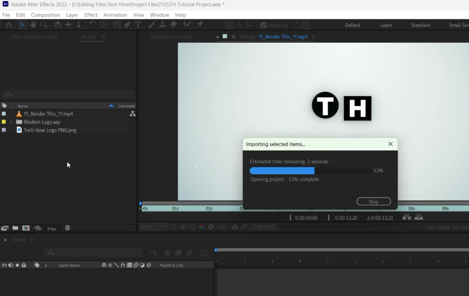Toggle the motion blur column switch
Image resolution: width=469 pixels, height=296 pixels.
coord(136,265)
